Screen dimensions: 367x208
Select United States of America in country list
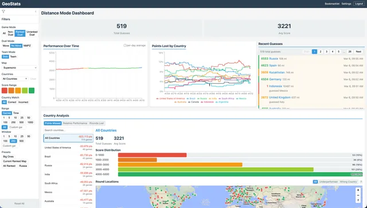68,148
